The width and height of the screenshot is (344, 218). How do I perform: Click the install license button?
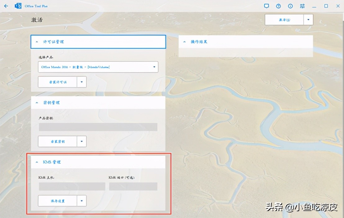57,82
